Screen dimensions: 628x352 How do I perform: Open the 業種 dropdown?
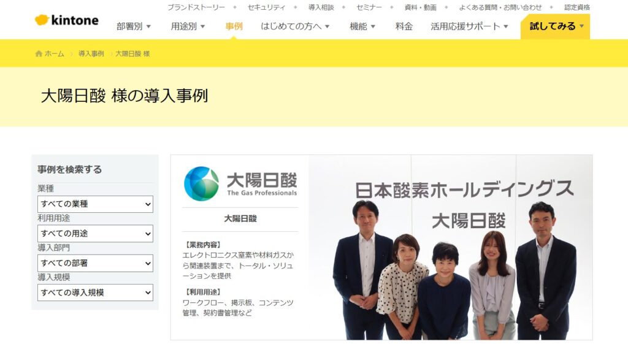tap(95, 204)
